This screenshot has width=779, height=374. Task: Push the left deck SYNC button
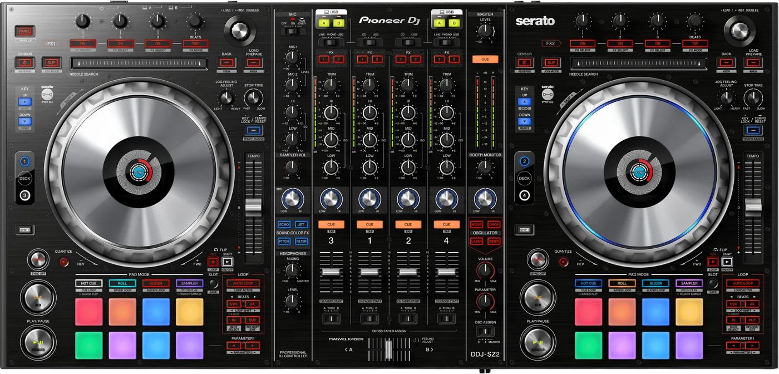(38, 260)
